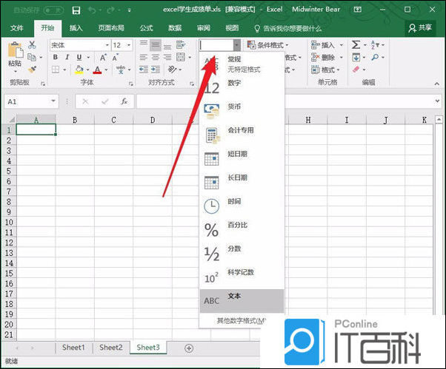Click the AutoSum sigma icon

356,45
